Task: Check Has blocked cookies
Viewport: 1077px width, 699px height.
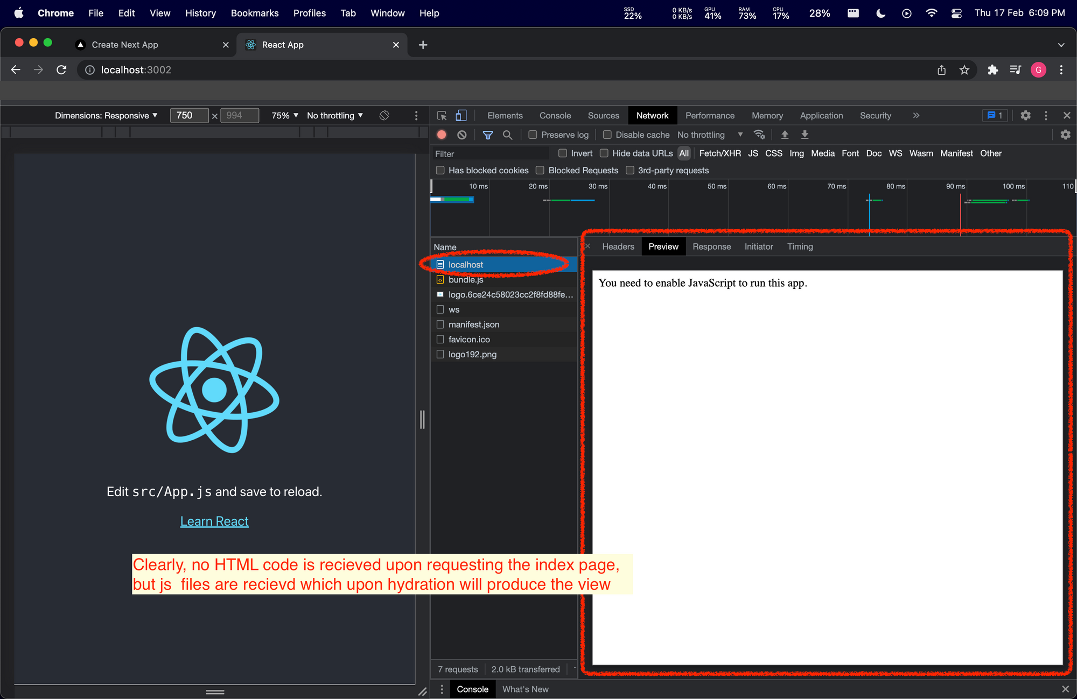Action: coord(440,170)
